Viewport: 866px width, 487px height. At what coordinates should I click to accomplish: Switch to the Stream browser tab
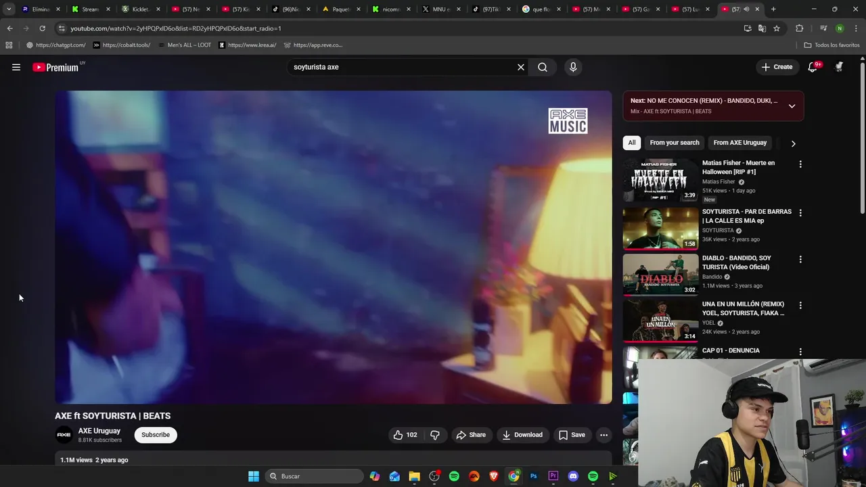[90, 9]
